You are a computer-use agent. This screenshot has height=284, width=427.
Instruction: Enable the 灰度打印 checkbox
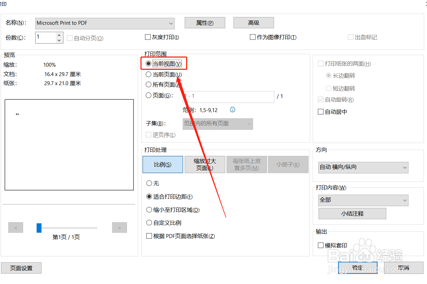point(148,37)
